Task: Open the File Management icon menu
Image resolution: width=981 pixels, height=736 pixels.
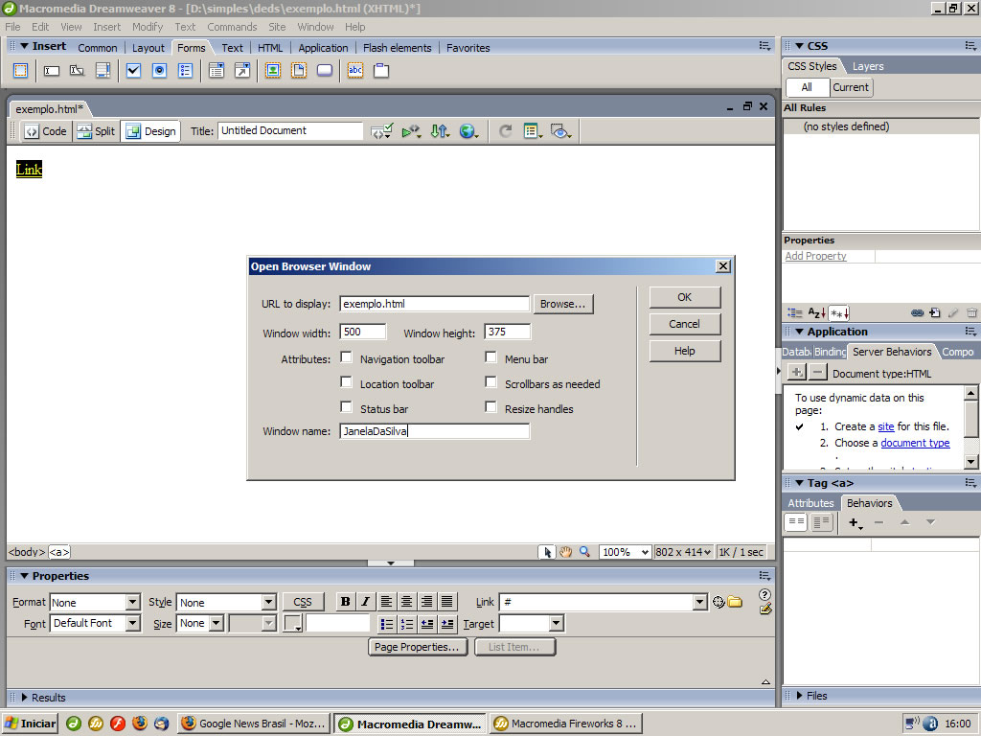Action: (x=440, y=131)
